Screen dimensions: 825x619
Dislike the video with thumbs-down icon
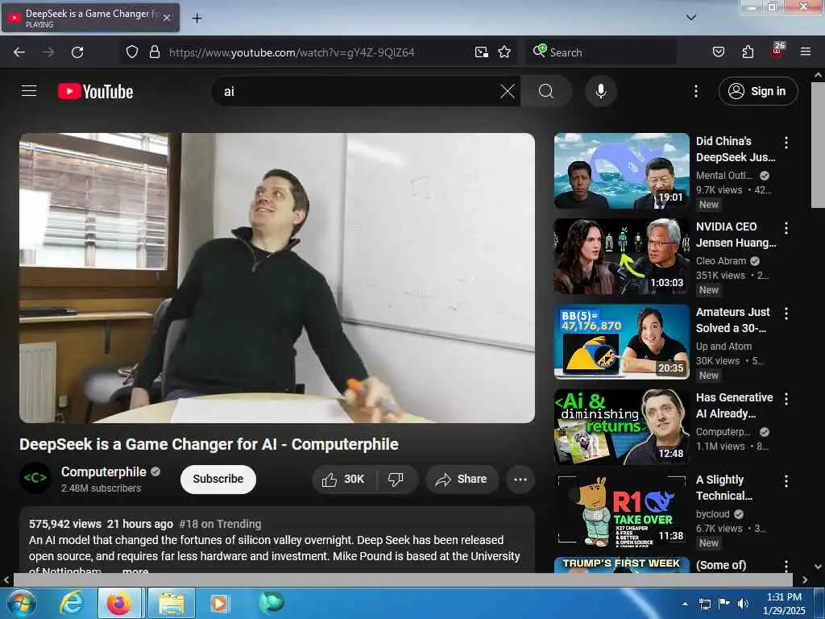(x=396, y=479)
